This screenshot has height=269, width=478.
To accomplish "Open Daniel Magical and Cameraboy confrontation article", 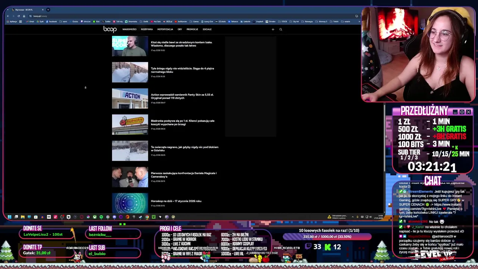I will pyautogui.click(x=184, y=175).
